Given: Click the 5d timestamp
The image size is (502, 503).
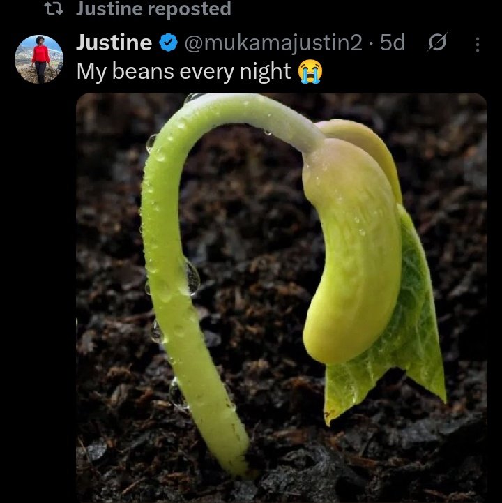Looking at the screenshot, I should click(x=393, y=43).
